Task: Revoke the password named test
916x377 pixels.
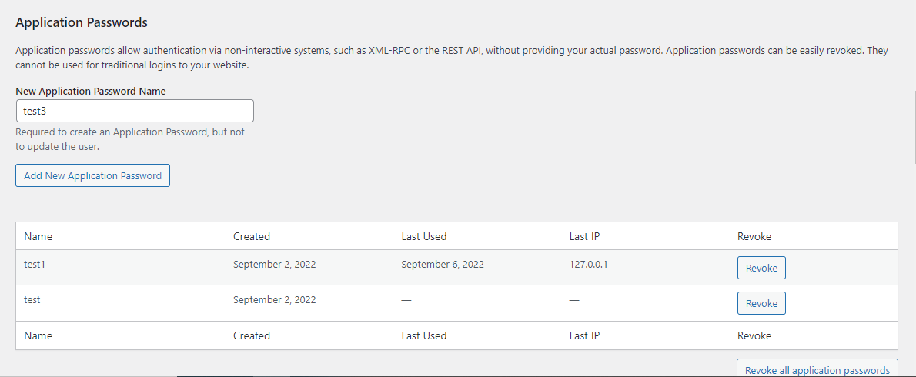Action: coord(761,303)
